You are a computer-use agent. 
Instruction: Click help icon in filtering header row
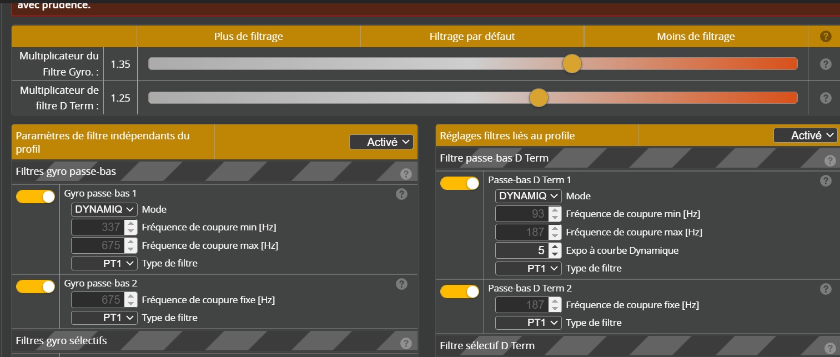(826, 37)
